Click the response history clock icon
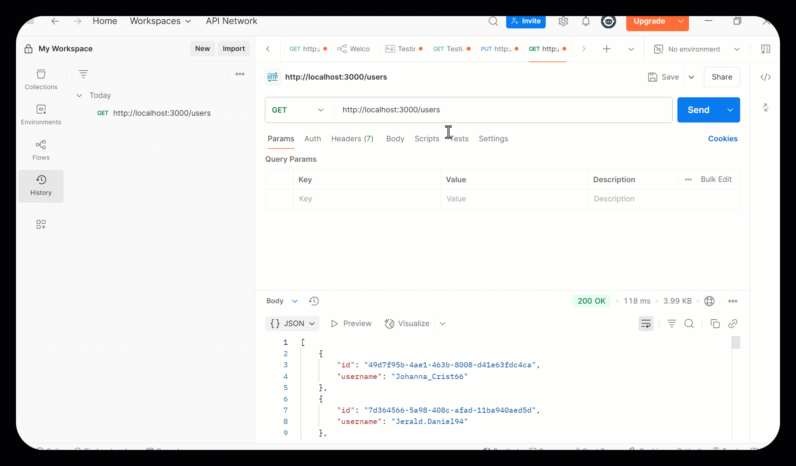This screenshot has height=466, width=796. coord(314,301)
